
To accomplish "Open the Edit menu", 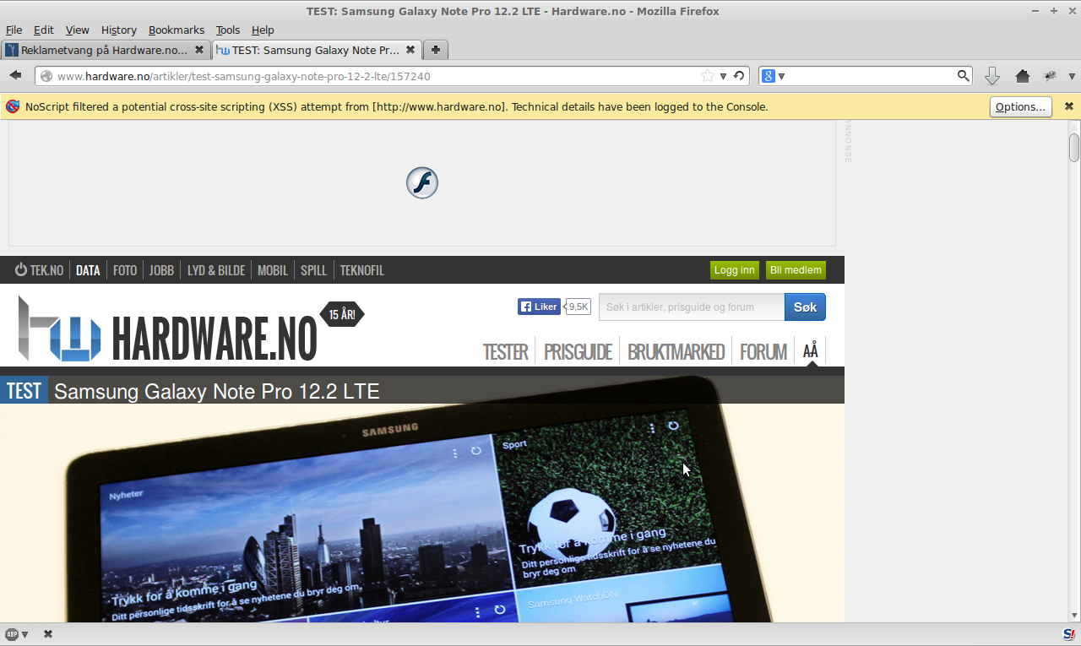I will (43, 30).
